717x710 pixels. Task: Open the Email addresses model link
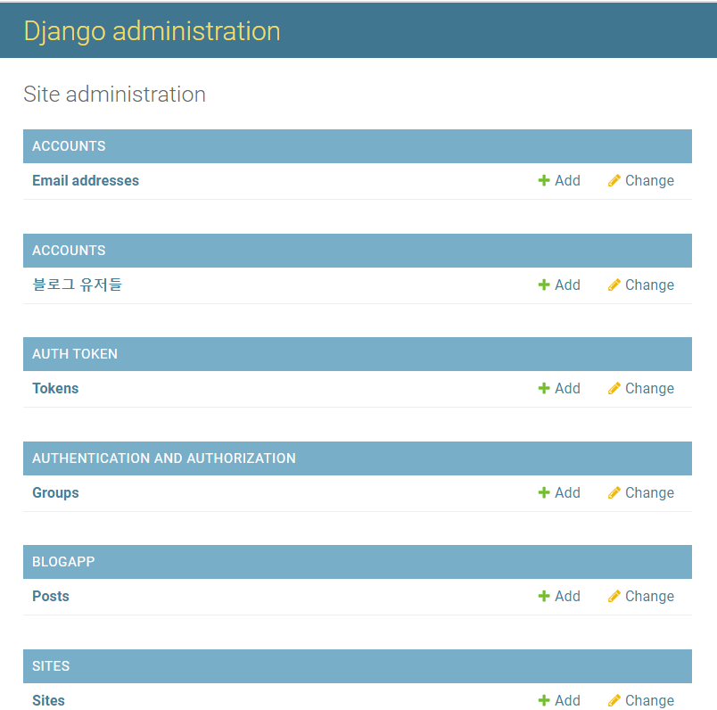tap(86, 180)
